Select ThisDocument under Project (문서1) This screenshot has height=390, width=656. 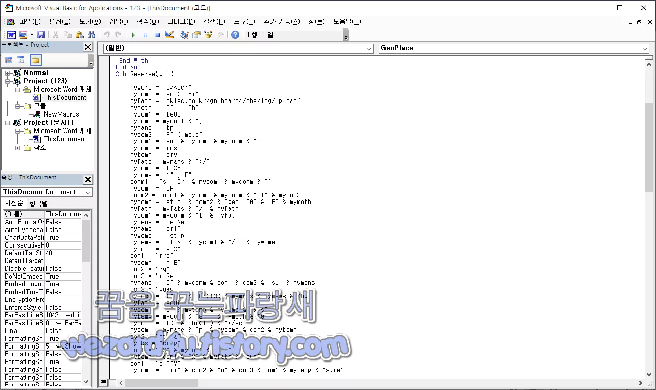65,139
